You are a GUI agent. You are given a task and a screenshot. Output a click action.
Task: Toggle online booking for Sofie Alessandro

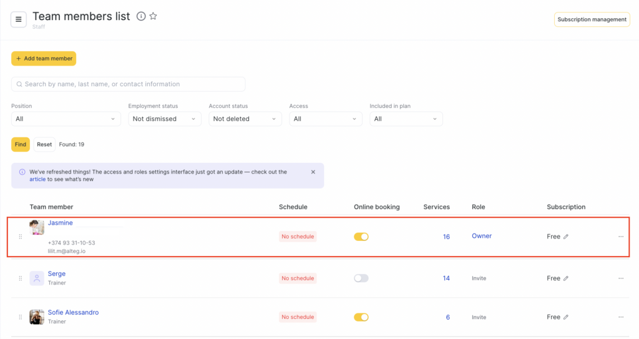pos(361,317)
